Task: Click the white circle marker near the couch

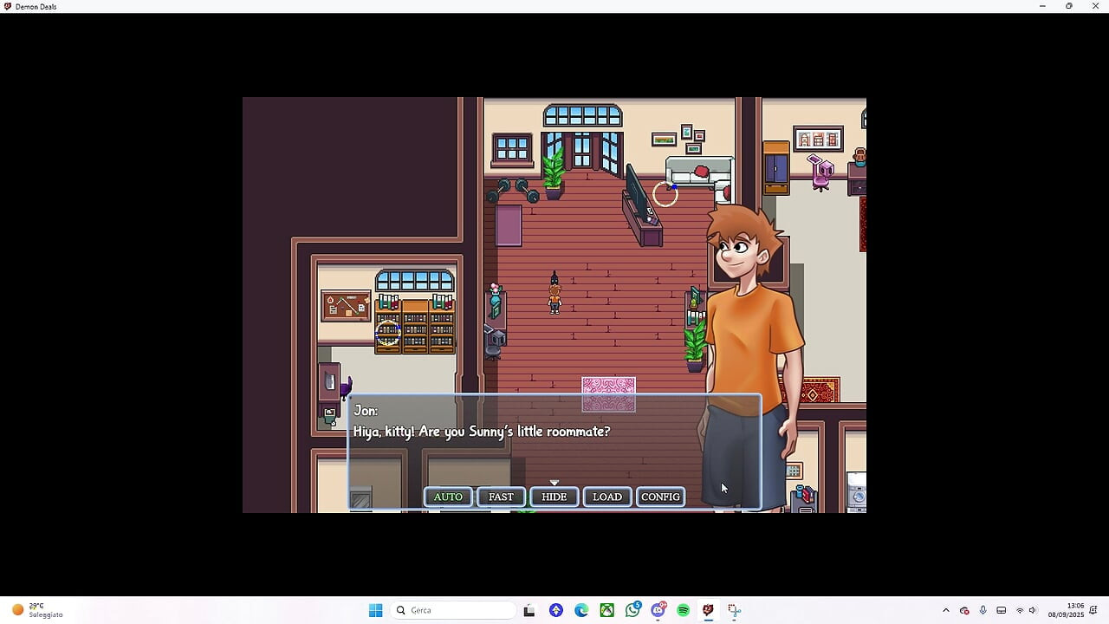Action: [665, 194]
